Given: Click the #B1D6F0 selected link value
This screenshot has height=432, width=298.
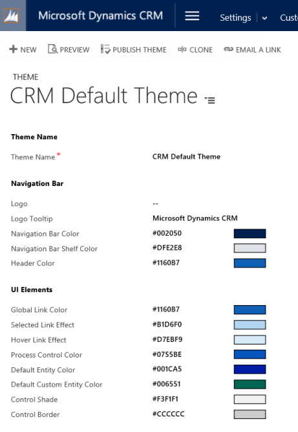Looking at the screenshot, I should 167,324.
